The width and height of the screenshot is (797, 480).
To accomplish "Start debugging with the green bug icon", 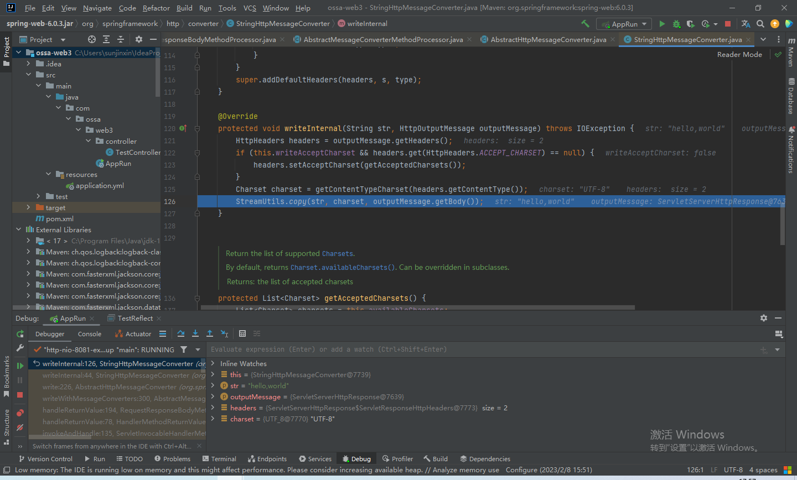I will tap(676, 24).
